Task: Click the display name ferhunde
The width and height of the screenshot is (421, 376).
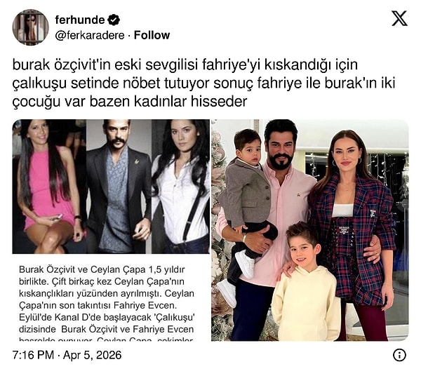Action: pyautogui.click(x=80, y=20)
